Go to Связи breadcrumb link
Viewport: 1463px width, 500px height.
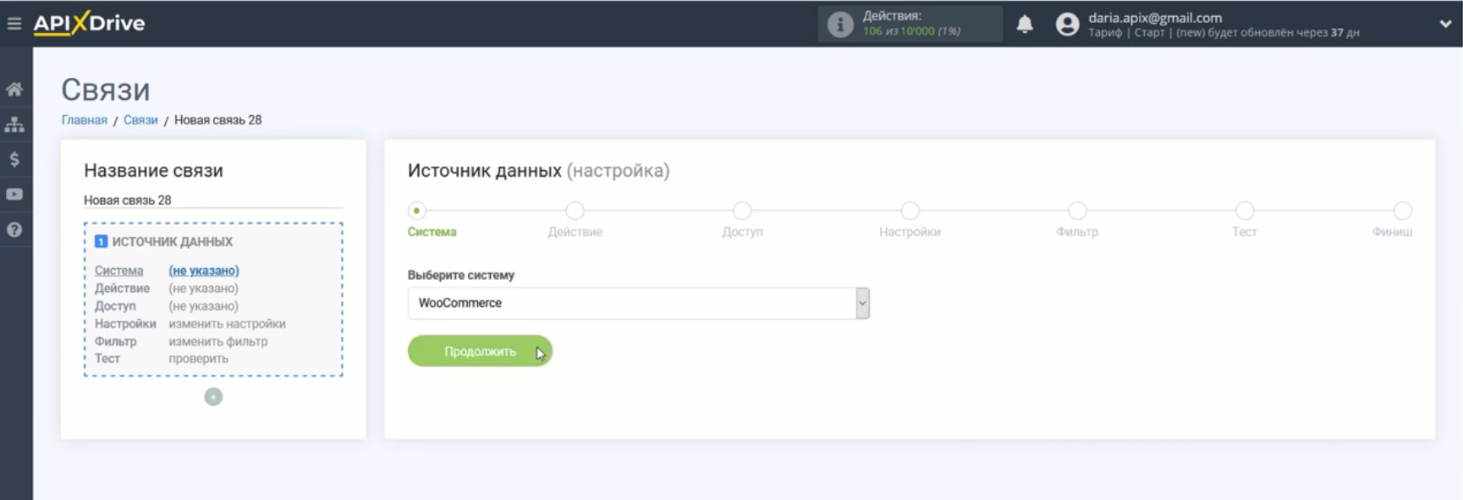click(140, 120)
